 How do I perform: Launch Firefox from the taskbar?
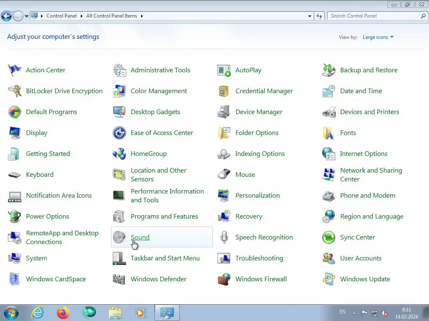click(63, 313)
